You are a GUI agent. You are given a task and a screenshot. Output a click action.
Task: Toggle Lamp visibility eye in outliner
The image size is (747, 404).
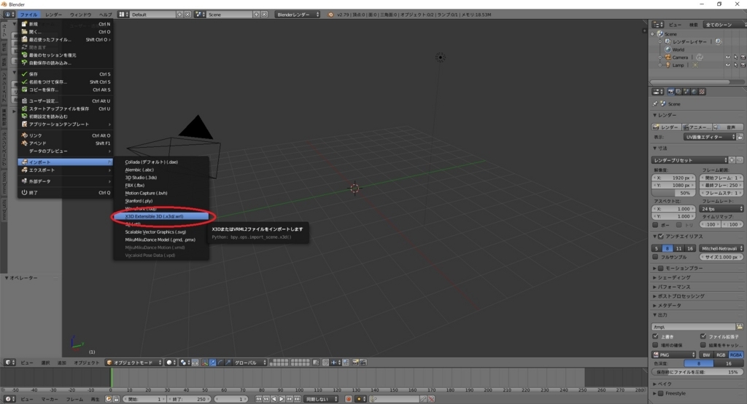click(727, 65)
